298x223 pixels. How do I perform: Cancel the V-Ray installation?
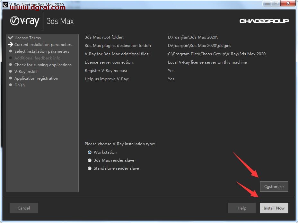24,208
